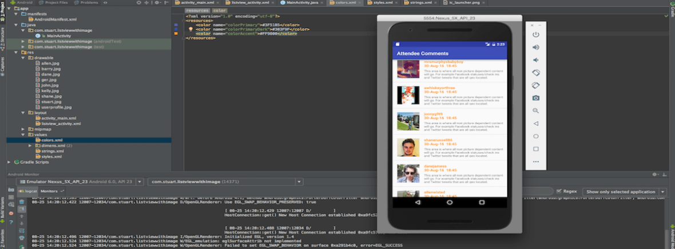Open the Monitors tab in Android Monitor
Viewport: 675px width, 249px height.
(x=50, y=191)
